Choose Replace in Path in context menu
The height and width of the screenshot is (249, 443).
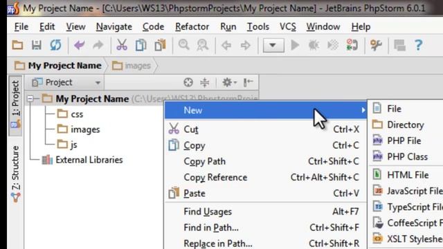click(x=266, y=243)
